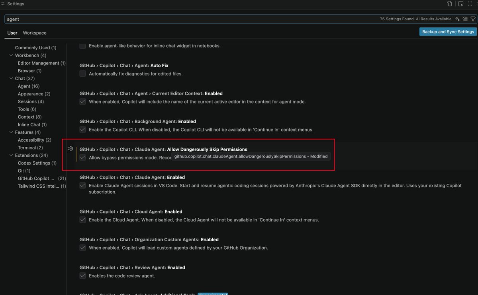Collapse the Chat tree section
This screenshot has height=295, width=478.
tap(11, 78)
